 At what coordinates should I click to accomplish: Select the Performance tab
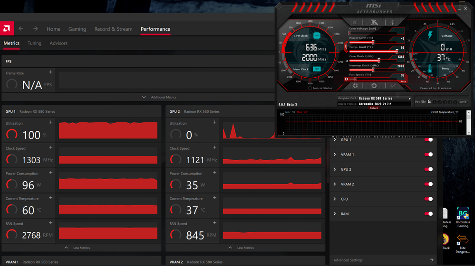coord(155,29)
